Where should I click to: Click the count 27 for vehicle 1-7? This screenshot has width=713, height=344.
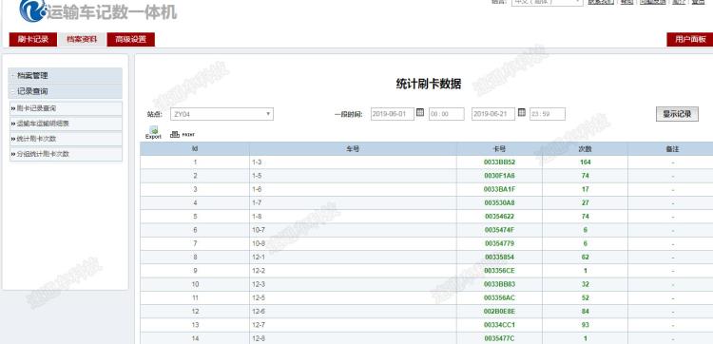pos(586,203)
